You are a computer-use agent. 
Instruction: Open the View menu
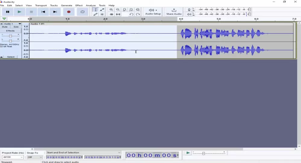click(29, 5)
